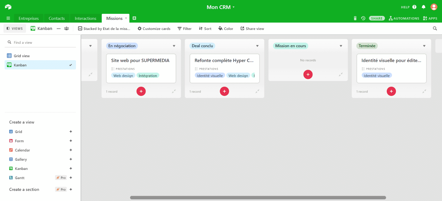Create a new section plus icon
This screenshot has width=442, height=201.
71,189
